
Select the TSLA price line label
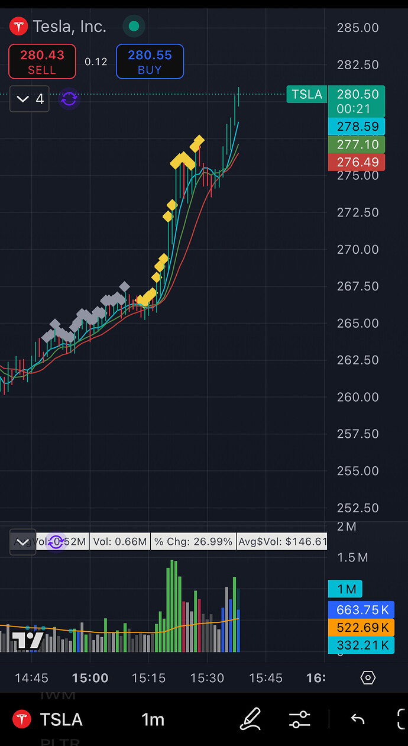pyautogui.click(x=307, y=94)
